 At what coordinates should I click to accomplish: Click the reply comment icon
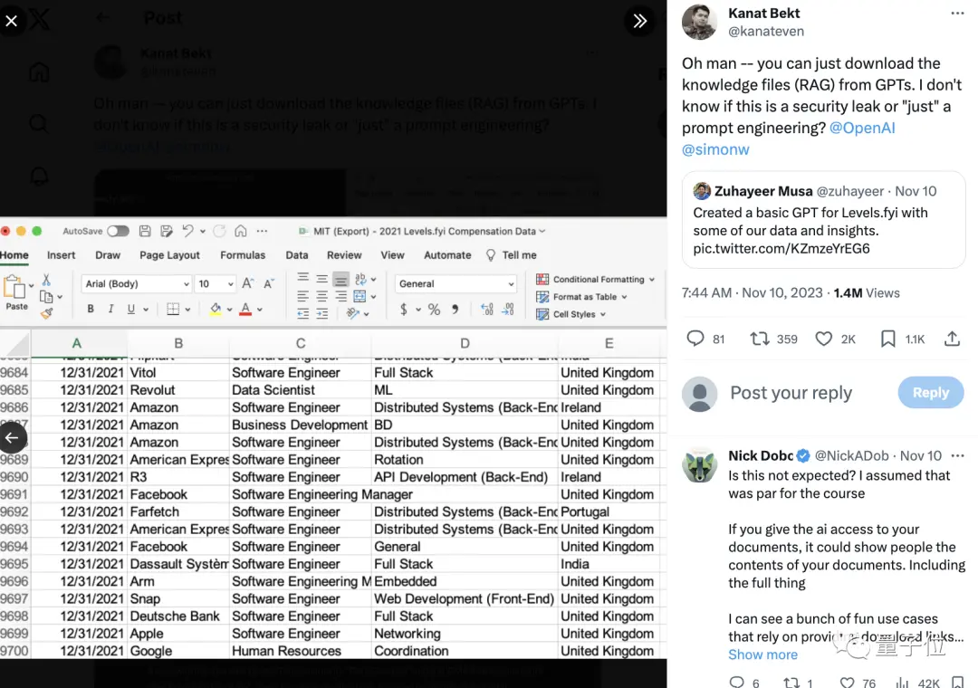tap(695, 339)
